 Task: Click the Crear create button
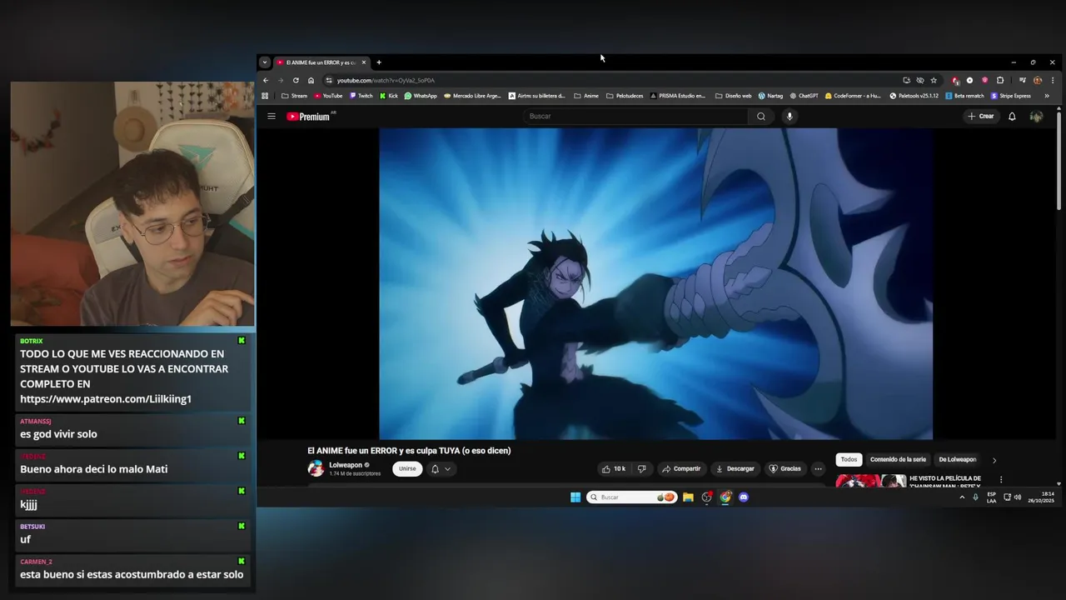[x=981, y=117]
